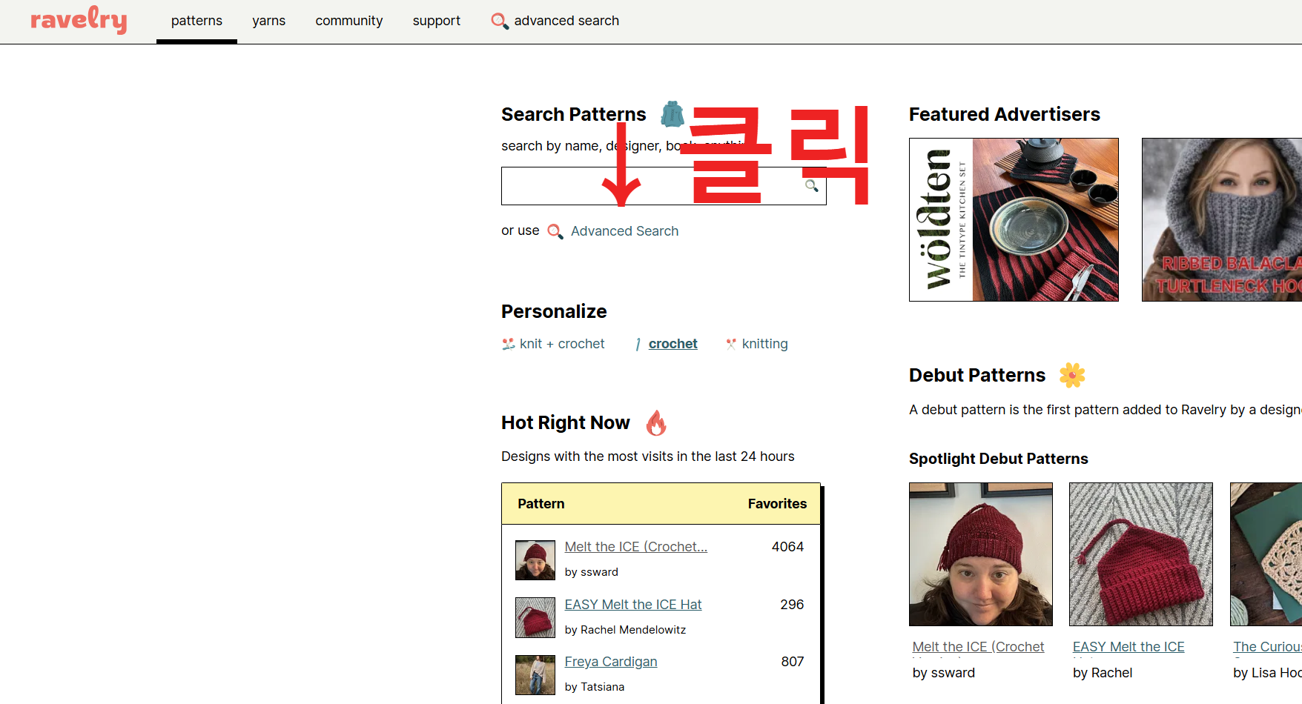Click 'by Tatsiana' text
The width and height of the screenshot is (1302, 704).
pos(595,687)
